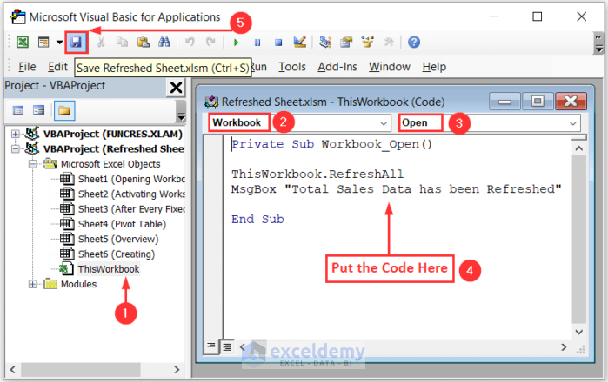608x382 pixels.
Task: Open Find with the binoculars icon
Action: click(164, 42)
